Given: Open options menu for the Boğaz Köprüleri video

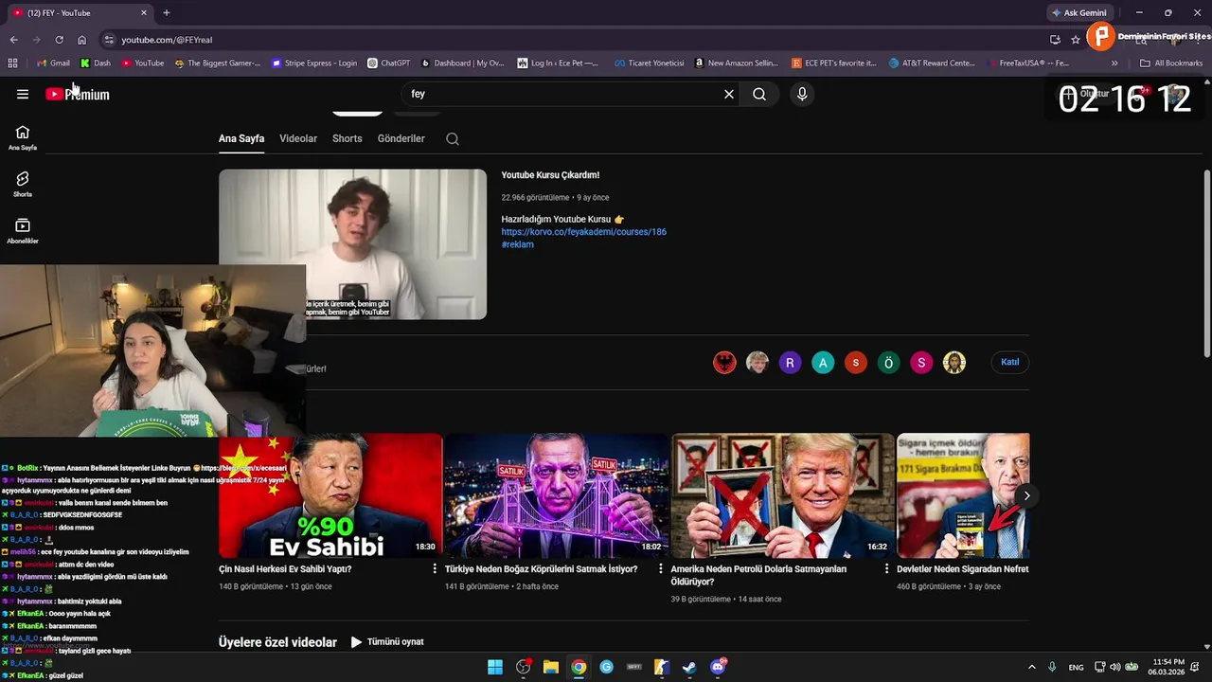Looking at the screenshot, I should click(x=661, y=569).
